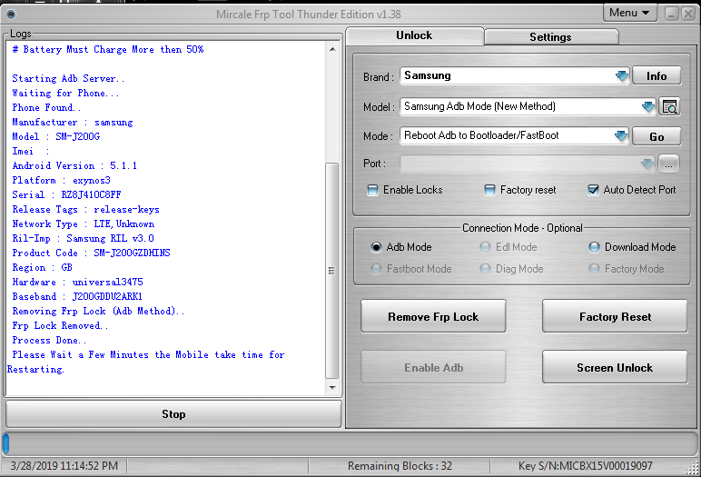Click 'Release Tags : release-keys' log line
The image size is (701, 477).
(85, 209)
